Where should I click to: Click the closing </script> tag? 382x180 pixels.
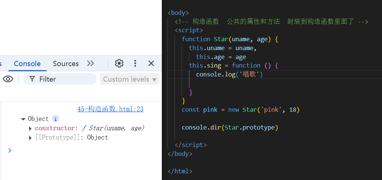pos(191,145)
